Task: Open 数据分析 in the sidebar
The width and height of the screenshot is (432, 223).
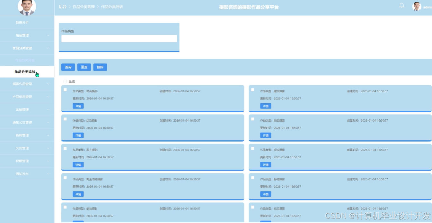Action: (x=27, y=23)
